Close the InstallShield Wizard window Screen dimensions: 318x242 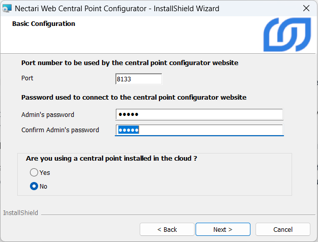pos(306,8)
